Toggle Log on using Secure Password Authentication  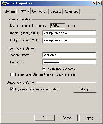[12, 75]
